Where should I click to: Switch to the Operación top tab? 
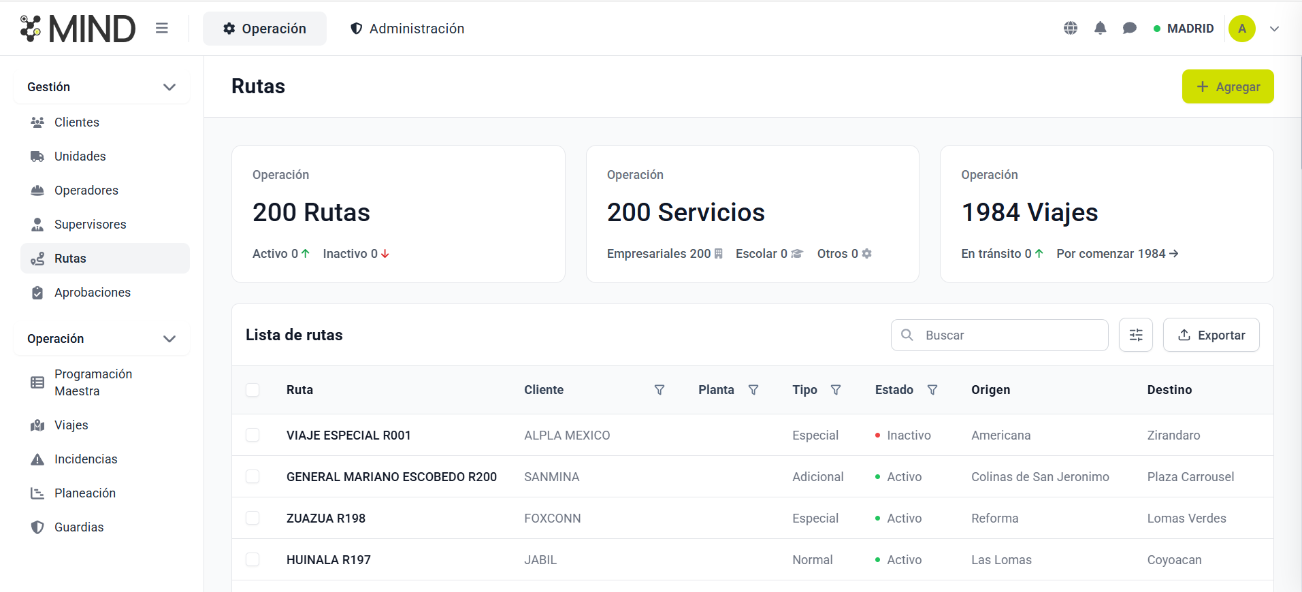265,29
